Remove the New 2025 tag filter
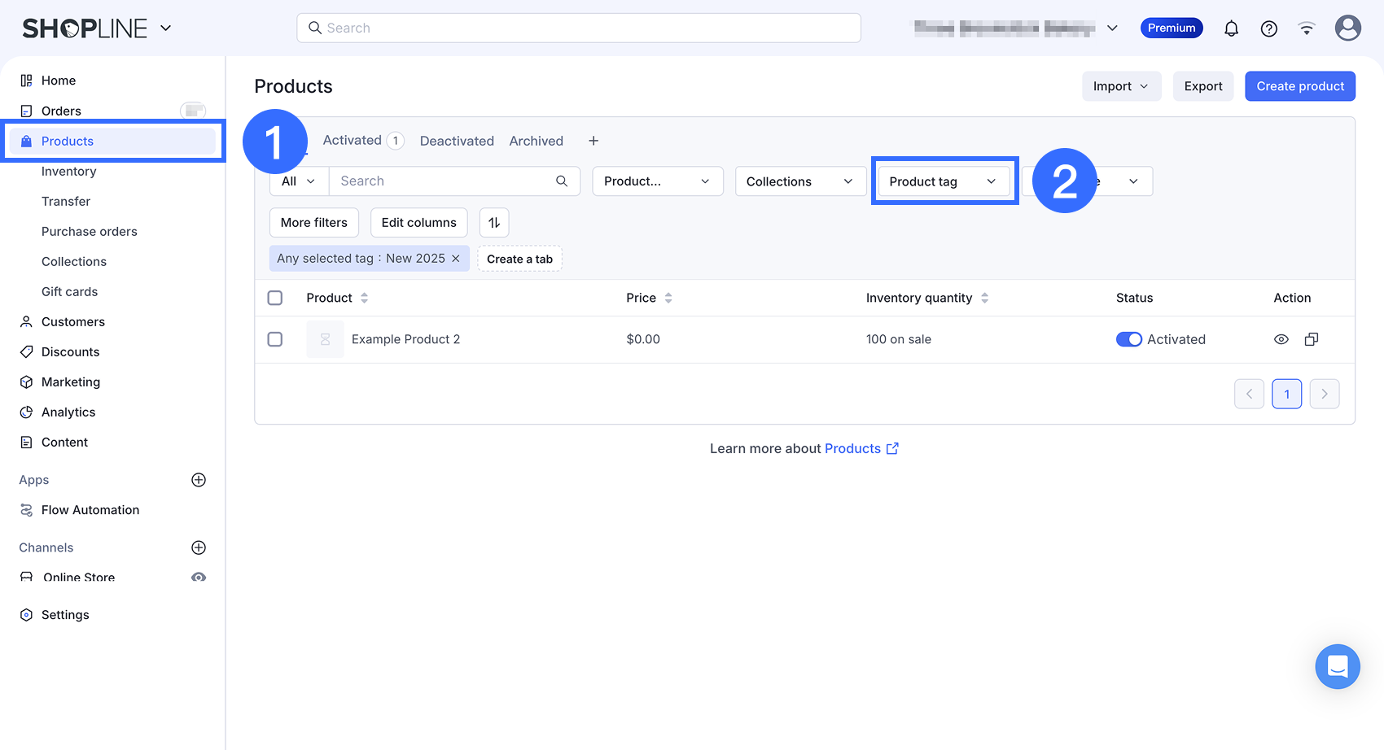This screenshot has height=750, width=1384. [x=456, y=259]
